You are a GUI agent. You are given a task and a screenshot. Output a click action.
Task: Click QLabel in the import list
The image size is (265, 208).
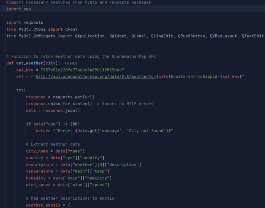139,36
